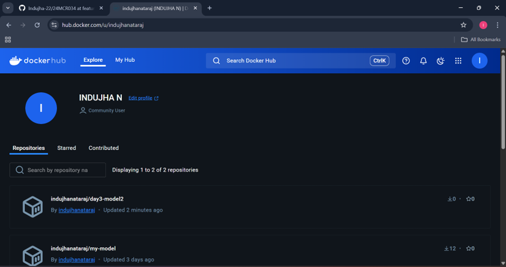This screenshot has width=506, height=267.
Task: Click the star icon for my-model
Action: pos(468,249)
